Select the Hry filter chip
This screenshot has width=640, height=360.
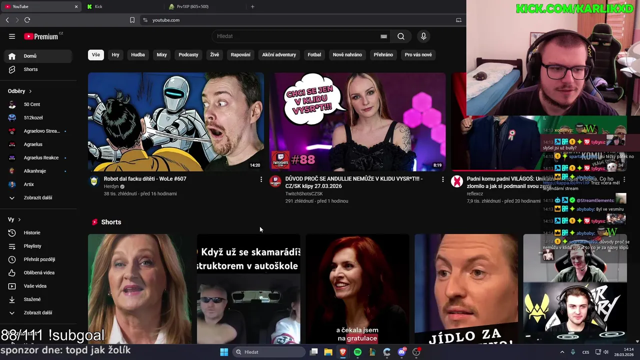coord(115,54)
